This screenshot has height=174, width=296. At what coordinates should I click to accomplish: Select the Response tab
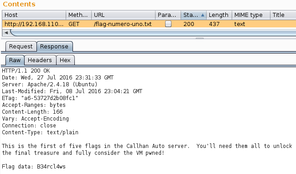(54, 47)
